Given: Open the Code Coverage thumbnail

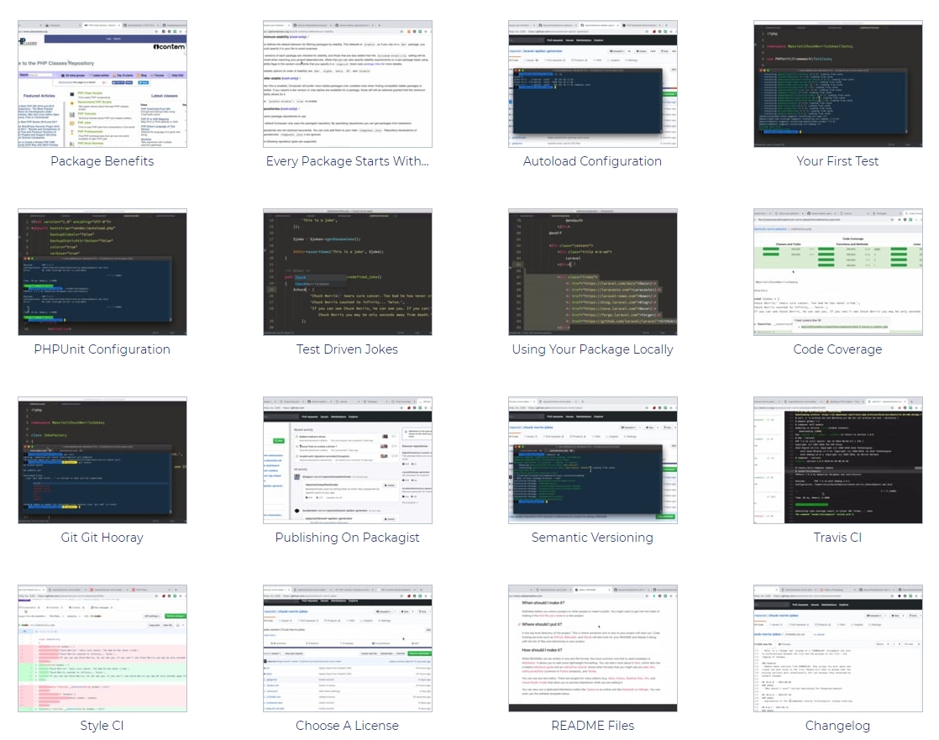Looking at the screenshot, I should coord(838,272).
